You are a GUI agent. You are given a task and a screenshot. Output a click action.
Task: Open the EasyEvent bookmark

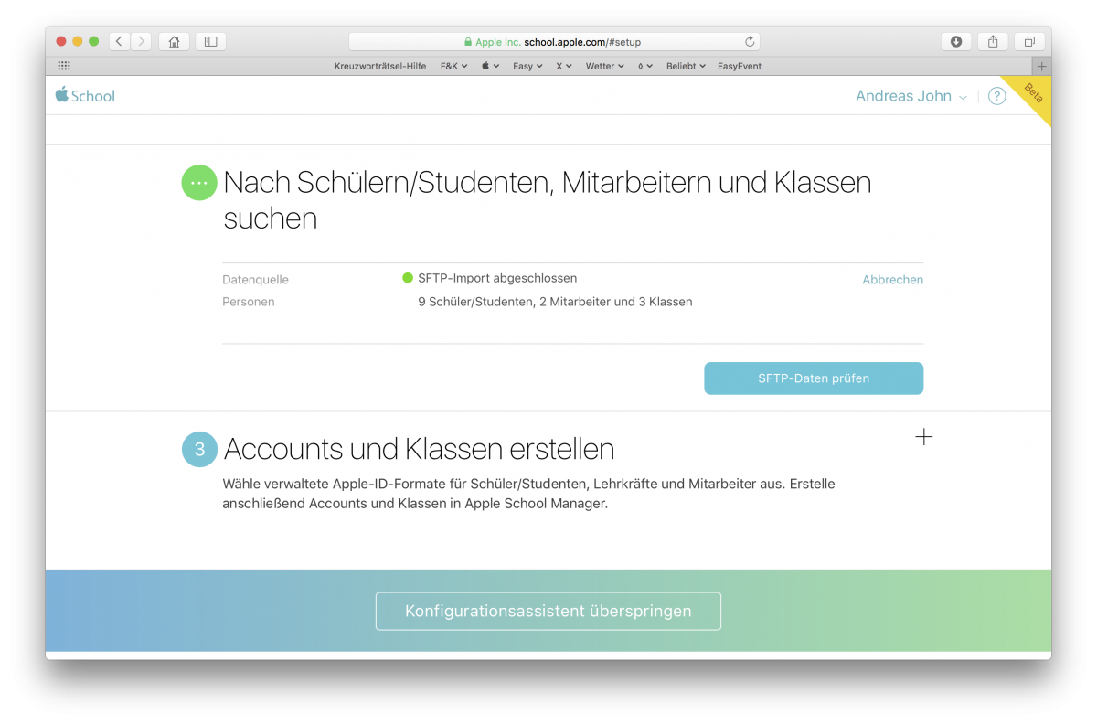tap(740, 66)
